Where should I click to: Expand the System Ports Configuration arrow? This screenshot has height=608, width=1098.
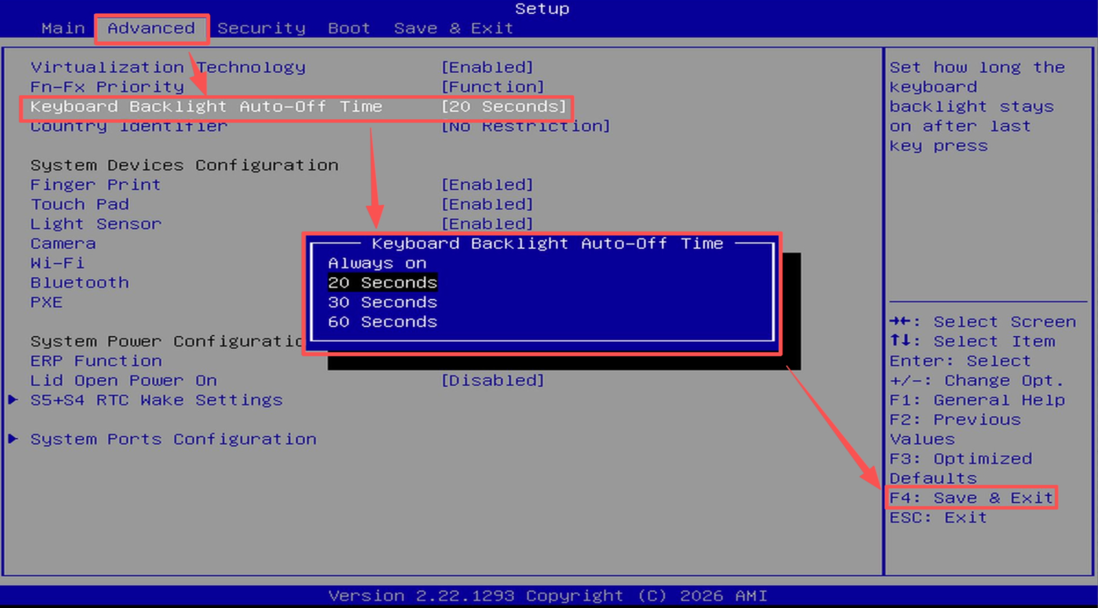pos(13,439)
